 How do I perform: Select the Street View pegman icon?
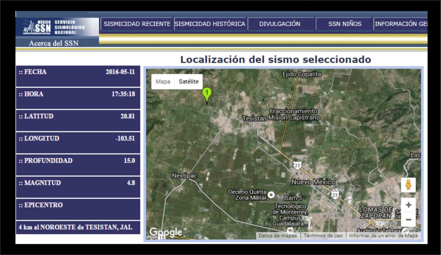tap(408, 185)
